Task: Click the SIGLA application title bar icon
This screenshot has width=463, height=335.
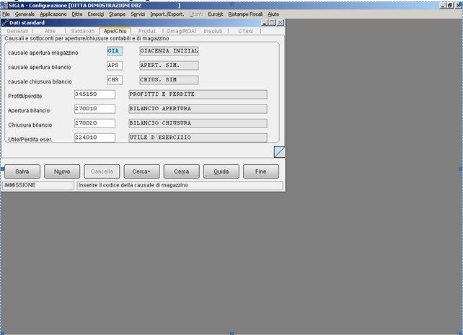Action: click(4, 6)
